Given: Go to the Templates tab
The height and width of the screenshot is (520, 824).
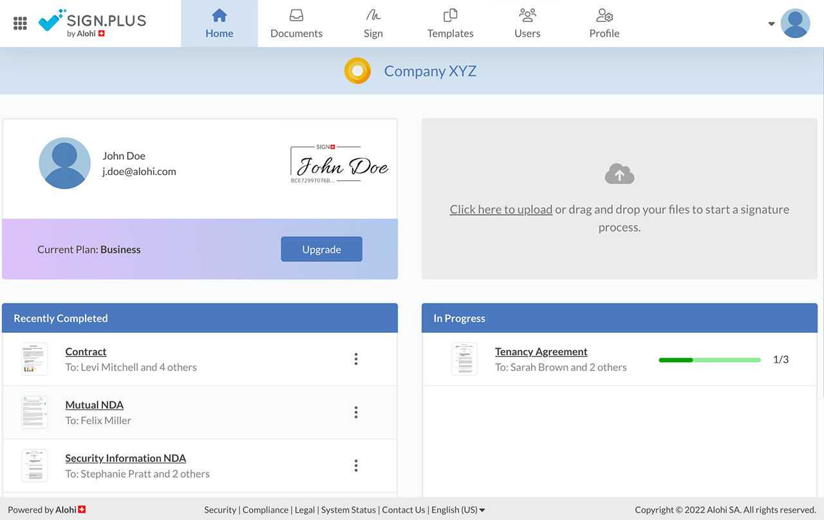Looking at the screenshot, I should (450, 24).
